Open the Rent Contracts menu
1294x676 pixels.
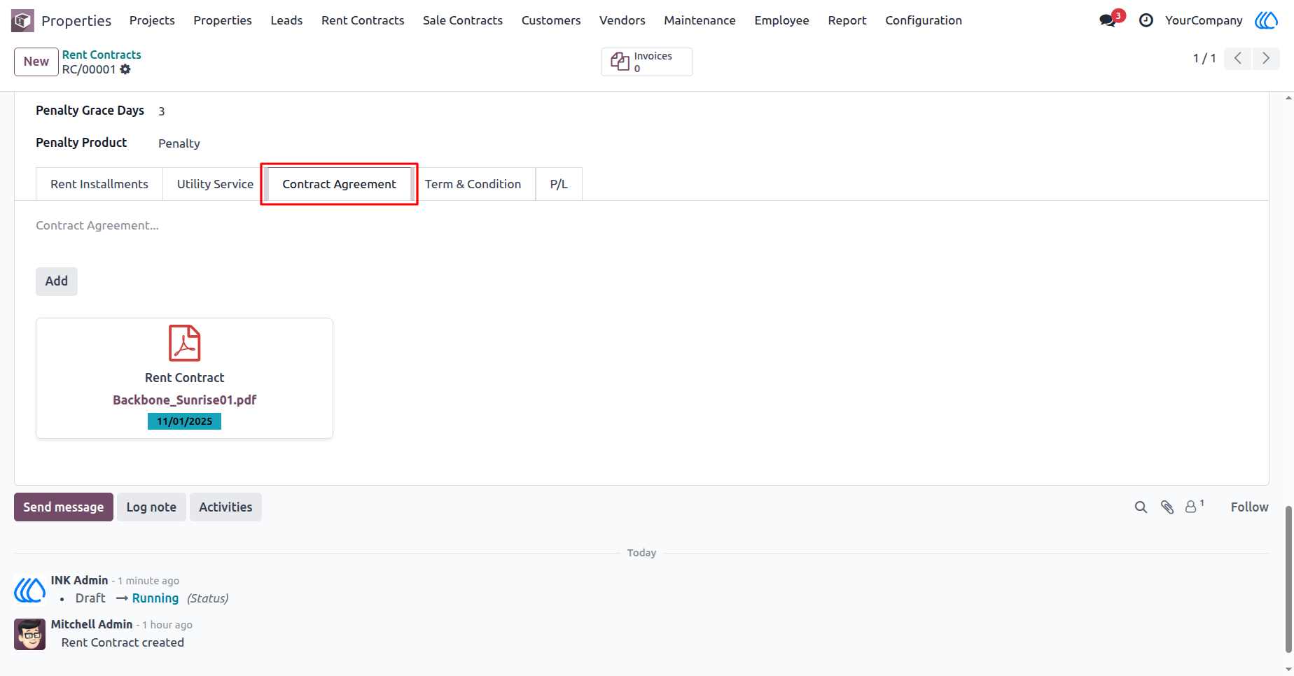[x=363, y=20]
